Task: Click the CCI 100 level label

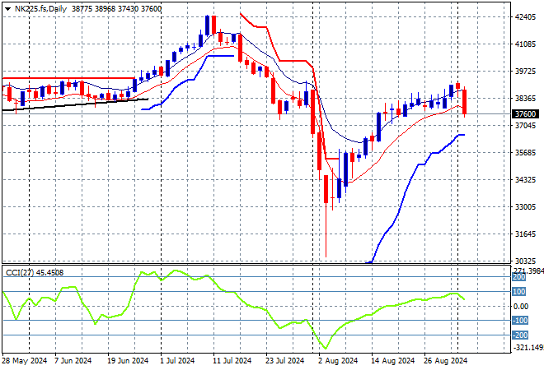Action: click(x=520, y=291)
